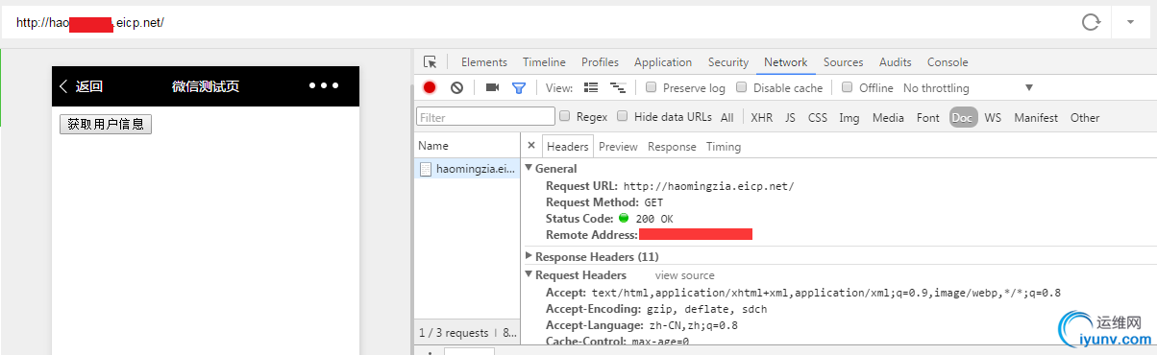Click the browser reload icon
Viewport: 1157px width, 355px height.
pyautogui.click(x=1091, y=21)
